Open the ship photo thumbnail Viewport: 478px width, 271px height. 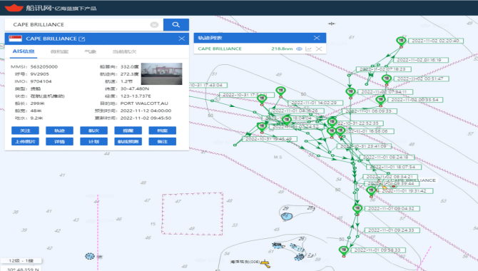point(161,73)
